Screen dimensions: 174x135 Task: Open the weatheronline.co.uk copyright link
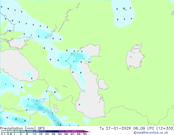[151, 133]
